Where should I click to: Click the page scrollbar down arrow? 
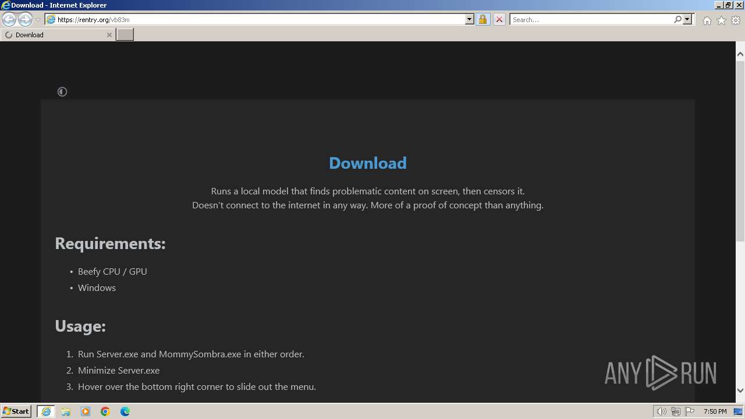(x=740, y=390)
